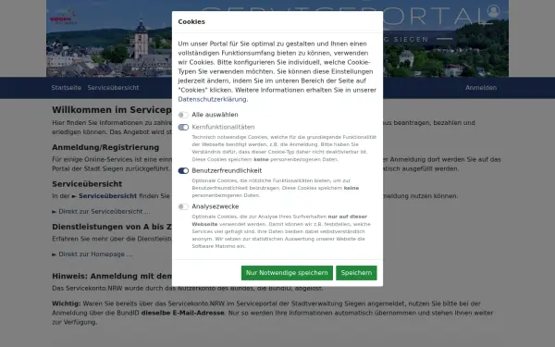The image size is (555, 347).
Task: Click the Kernfunktionalitäten label
Action: tap(223, 127)
